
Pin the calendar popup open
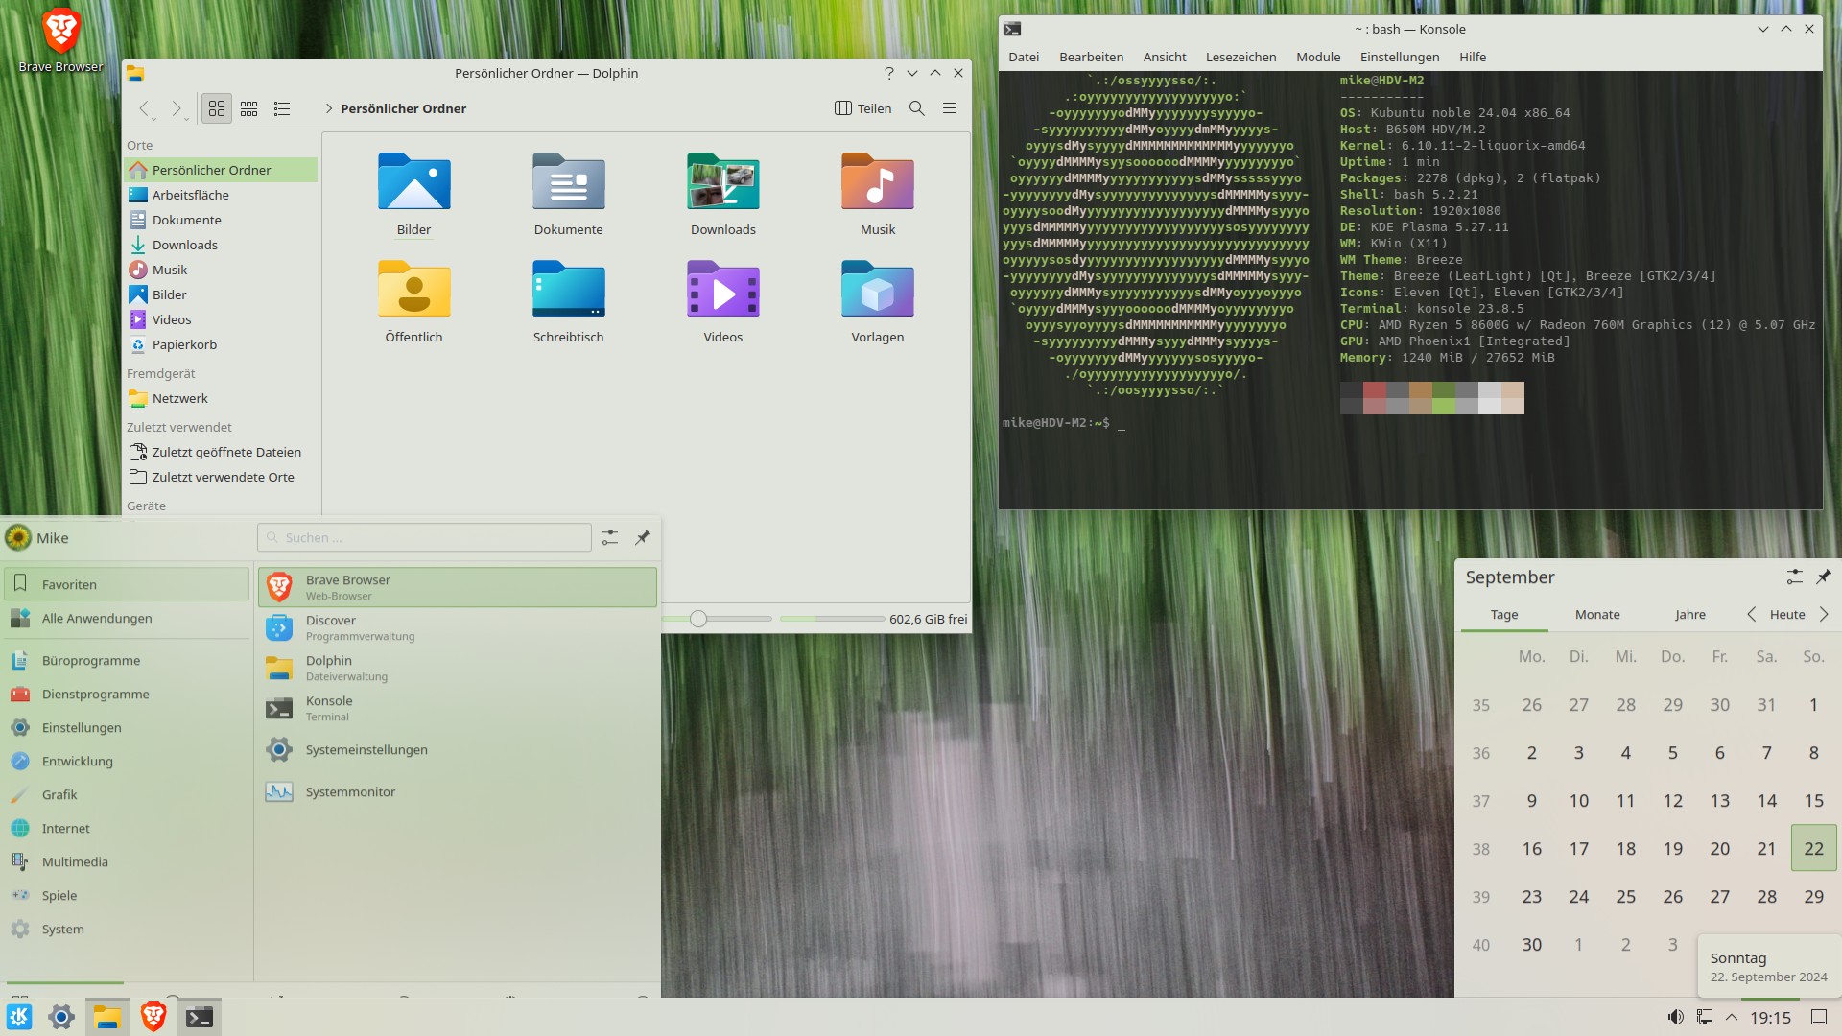(x=1825, y=577)
